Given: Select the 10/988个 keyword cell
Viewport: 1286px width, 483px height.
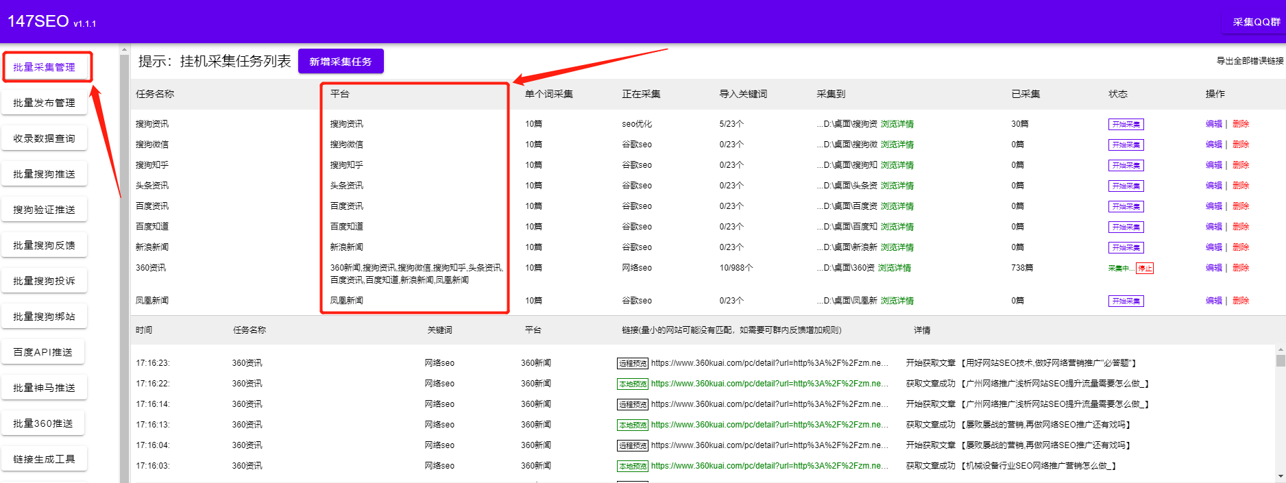Looking at the screenshot, I should 736,268.
